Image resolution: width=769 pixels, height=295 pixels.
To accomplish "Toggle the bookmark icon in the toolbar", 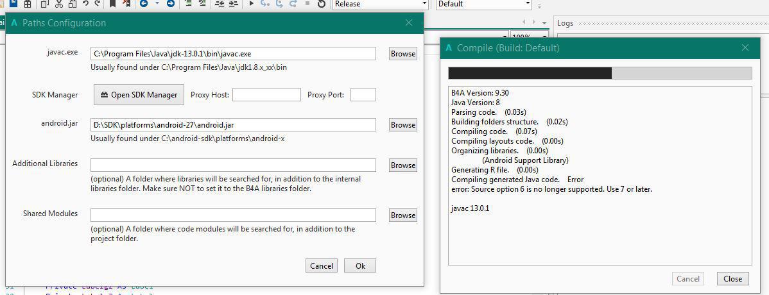I will click(x=113, y=4).
